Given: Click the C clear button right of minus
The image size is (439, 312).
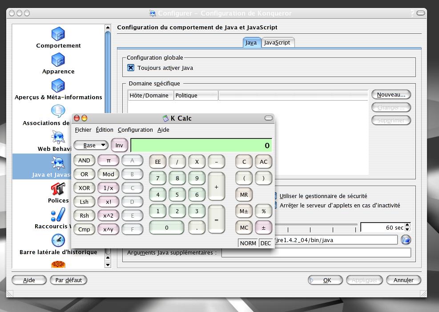Looking at the screenshot, I should coord(244,162).
